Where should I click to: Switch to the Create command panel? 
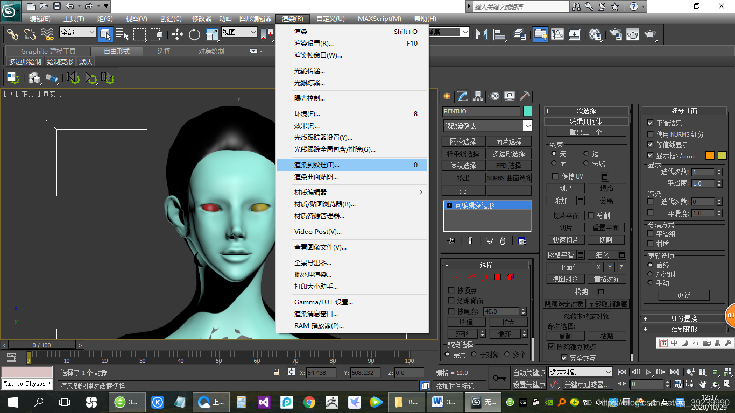(447, 96)
